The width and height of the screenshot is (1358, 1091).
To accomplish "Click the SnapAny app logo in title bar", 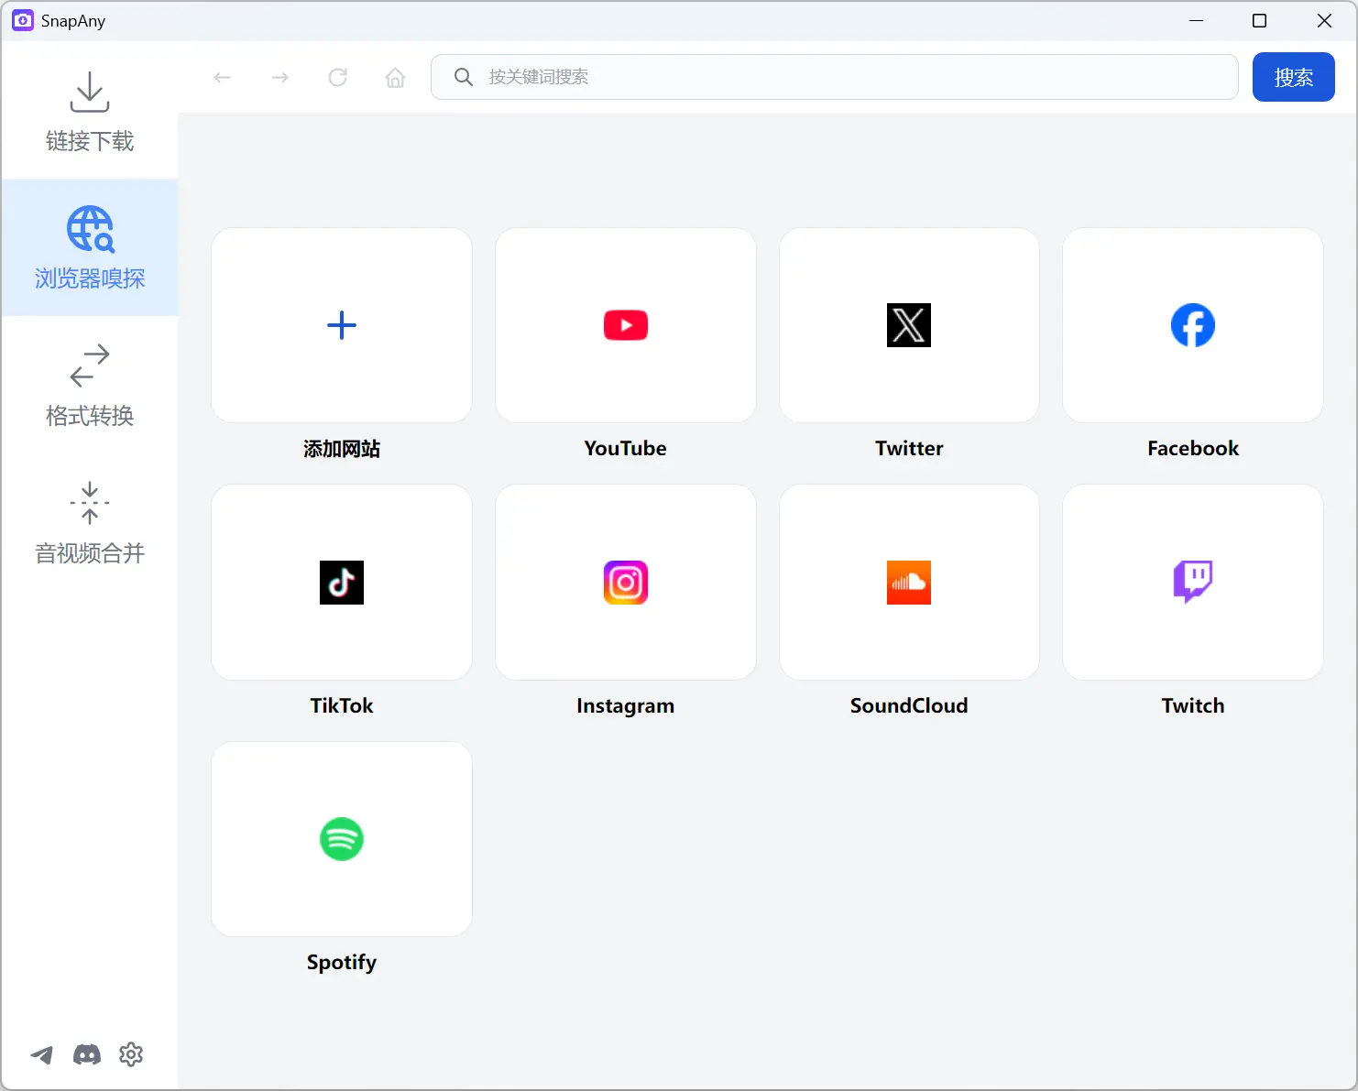I will pos(23,20).
